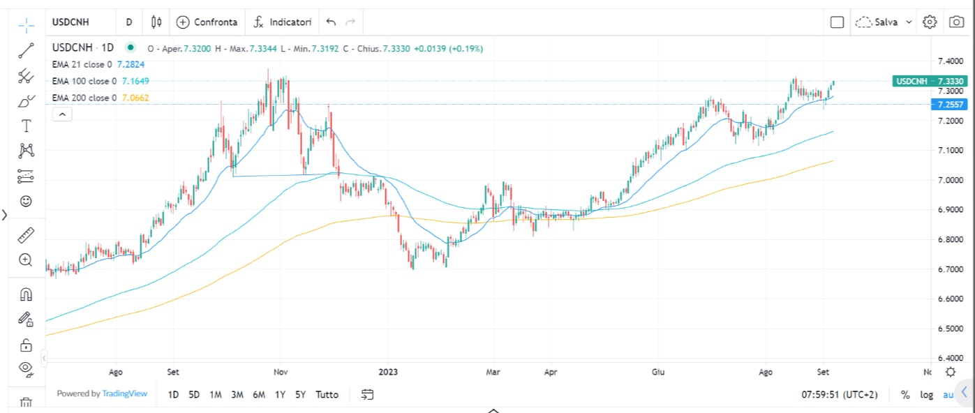Toggle the magnet snap mode
975x413 pixels.
pyautogui.click(x=26, y=294)
